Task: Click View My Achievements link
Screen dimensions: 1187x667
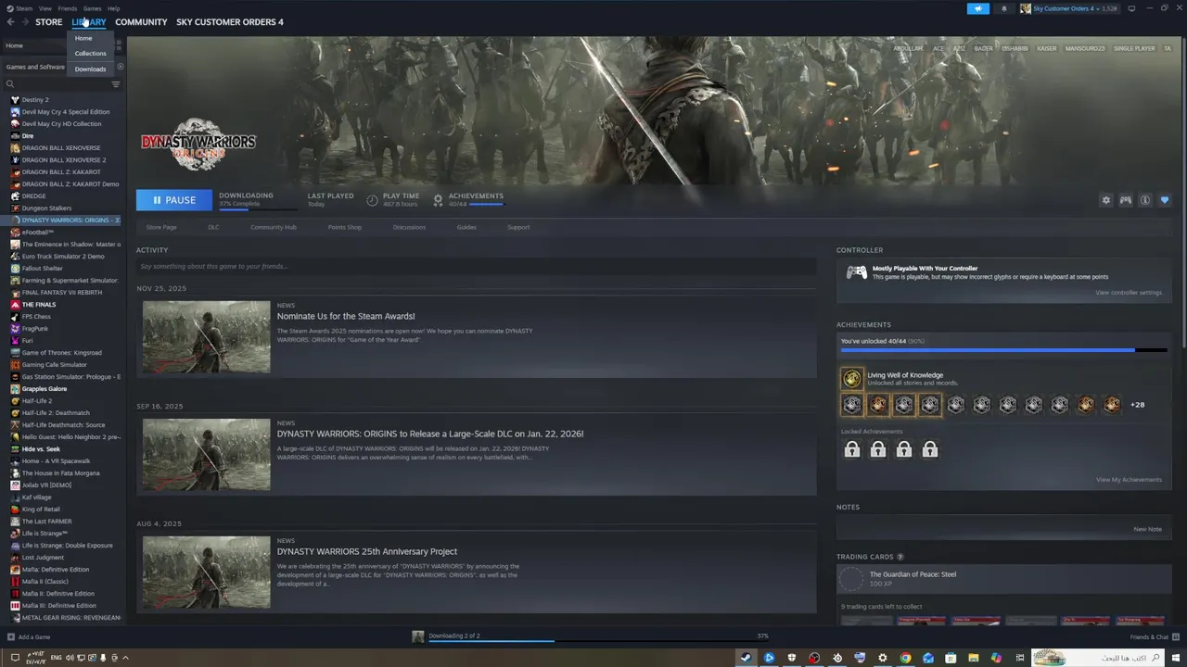Action: coord(1129,479)
